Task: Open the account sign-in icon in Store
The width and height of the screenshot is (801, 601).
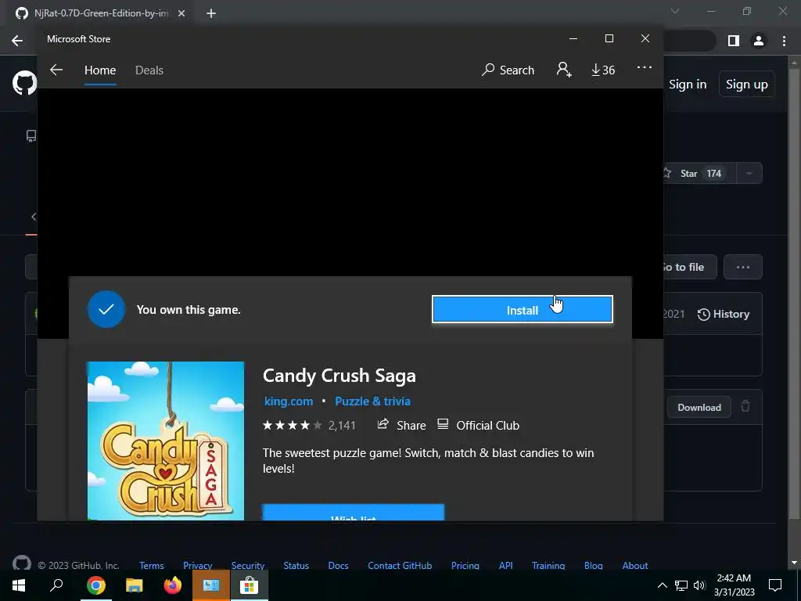Action: [564, 70]
